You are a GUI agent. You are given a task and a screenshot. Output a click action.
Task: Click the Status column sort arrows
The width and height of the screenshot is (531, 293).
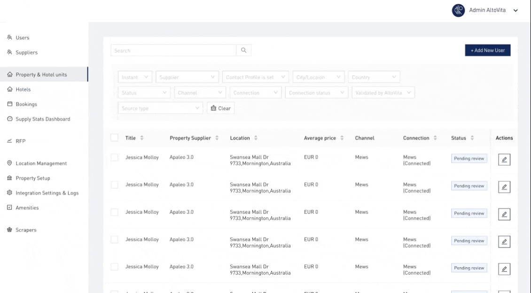click(x=472, y=138)
